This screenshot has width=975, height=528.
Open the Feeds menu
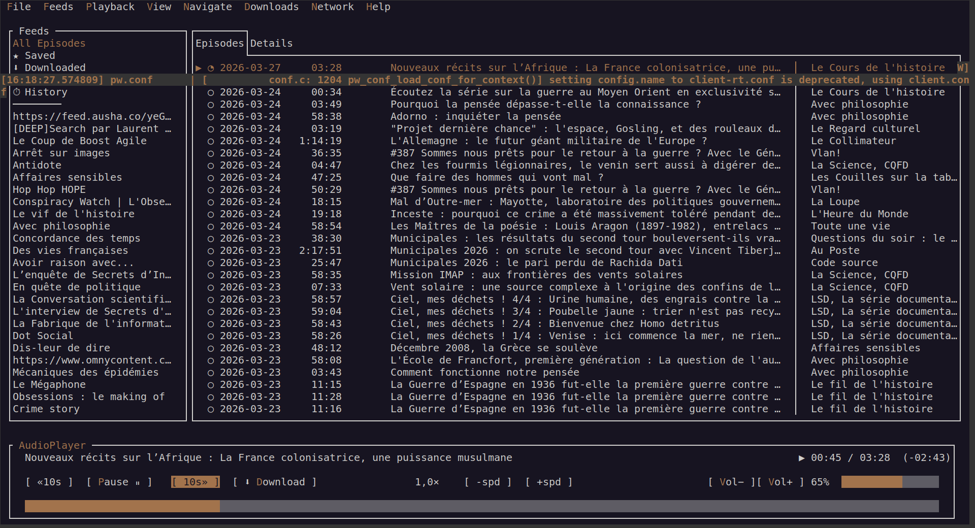(58, 7)
